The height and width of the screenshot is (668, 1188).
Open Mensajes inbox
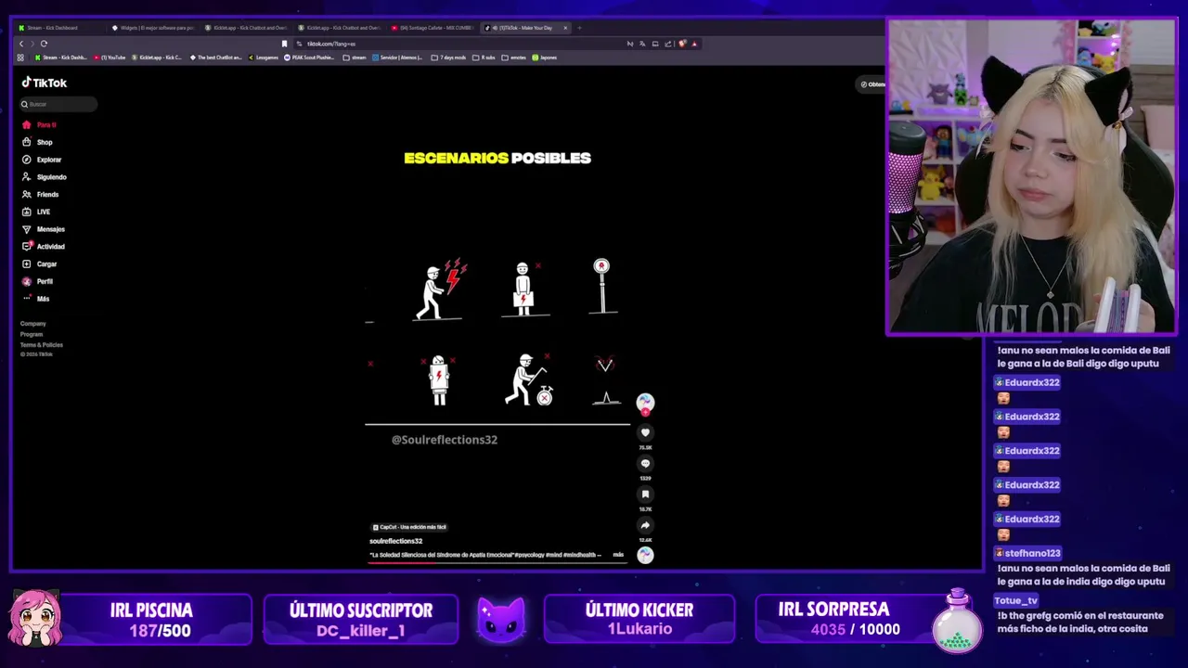(44, 229)
